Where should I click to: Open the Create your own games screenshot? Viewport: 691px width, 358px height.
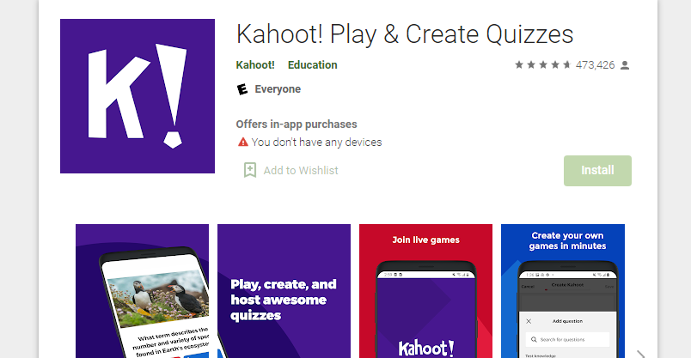pos(563,291)
